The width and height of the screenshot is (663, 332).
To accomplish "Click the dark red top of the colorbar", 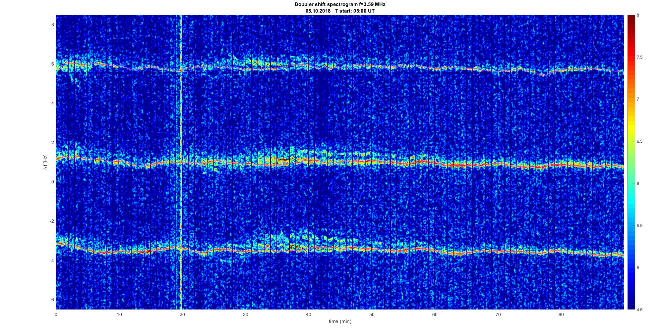I will [x=631, y=18].
